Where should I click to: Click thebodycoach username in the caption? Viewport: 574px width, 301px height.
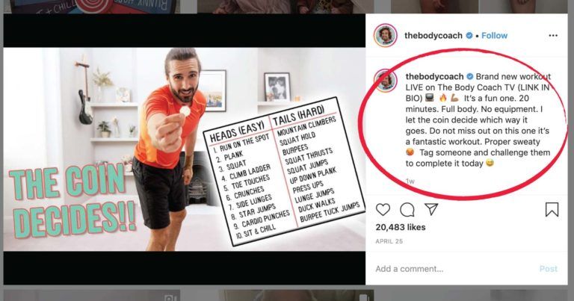tap(434, 76)
